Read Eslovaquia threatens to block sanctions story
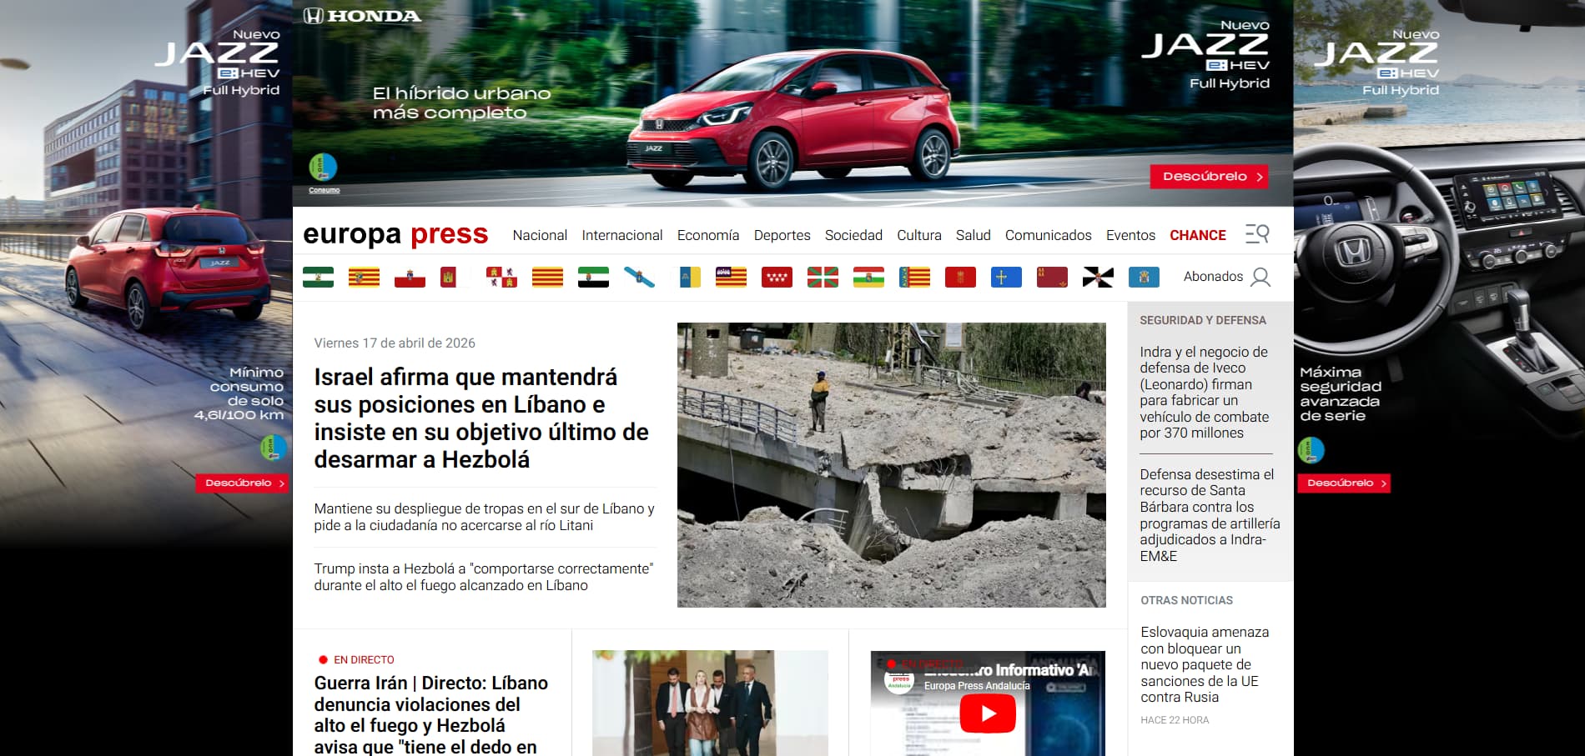Viewport: 1585px width, 756px height. [x=1205, y=664]
